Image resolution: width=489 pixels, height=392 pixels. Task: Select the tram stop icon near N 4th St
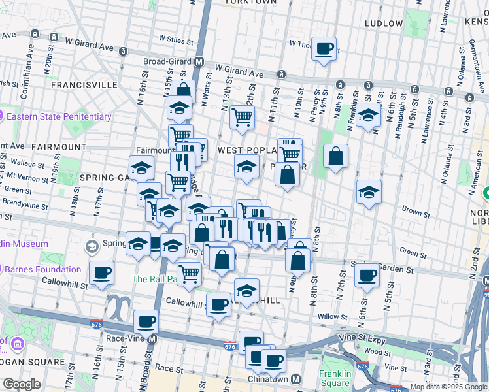[448, 91]
